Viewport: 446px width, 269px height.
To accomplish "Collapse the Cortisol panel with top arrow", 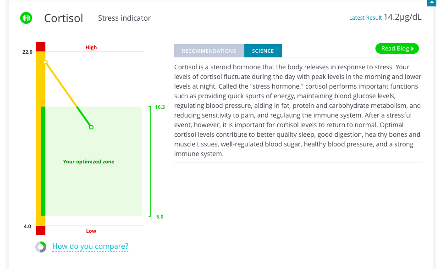I will point(431,2).
